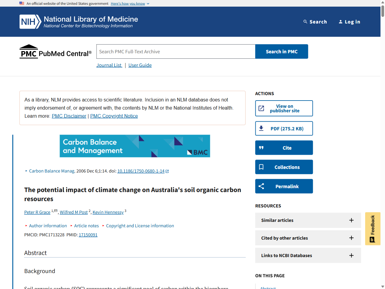Click the magnifier Search icon in header
Viewport: 385px width, 289px height.
pyautogui.click(x=305, y=22)
